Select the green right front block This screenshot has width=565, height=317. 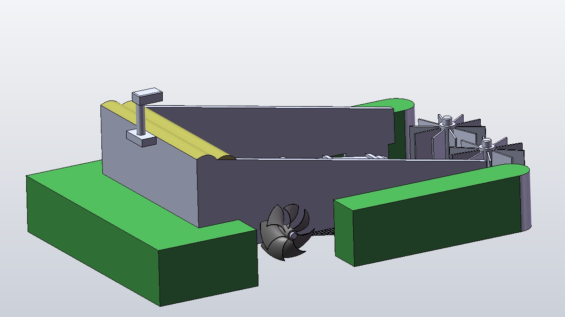click(432, 215)
